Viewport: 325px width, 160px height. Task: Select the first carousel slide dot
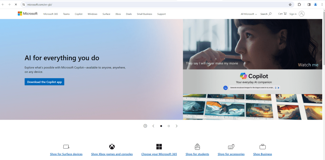(161, 126)
